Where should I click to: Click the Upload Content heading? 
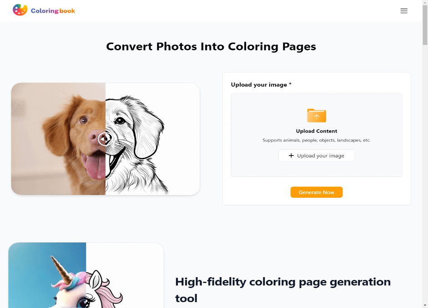[x=317, y=131]
